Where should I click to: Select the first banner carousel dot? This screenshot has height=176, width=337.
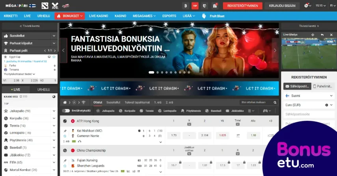pos(151,72)
